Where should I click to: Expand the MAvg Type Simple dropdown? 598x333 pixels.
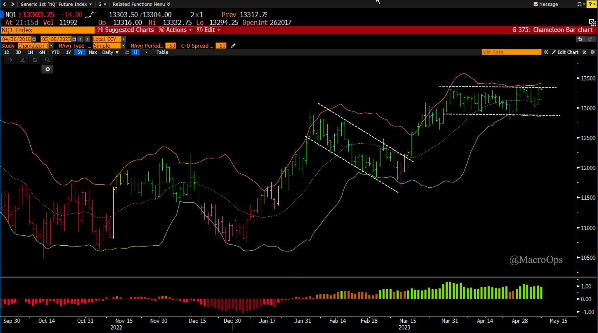(x=123, y=46)
